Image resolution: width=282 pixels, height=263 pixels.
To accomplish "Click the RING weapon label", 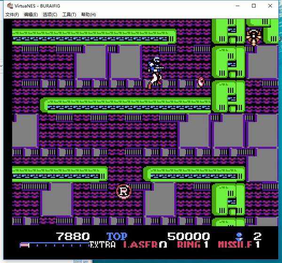I will [188, 245].
